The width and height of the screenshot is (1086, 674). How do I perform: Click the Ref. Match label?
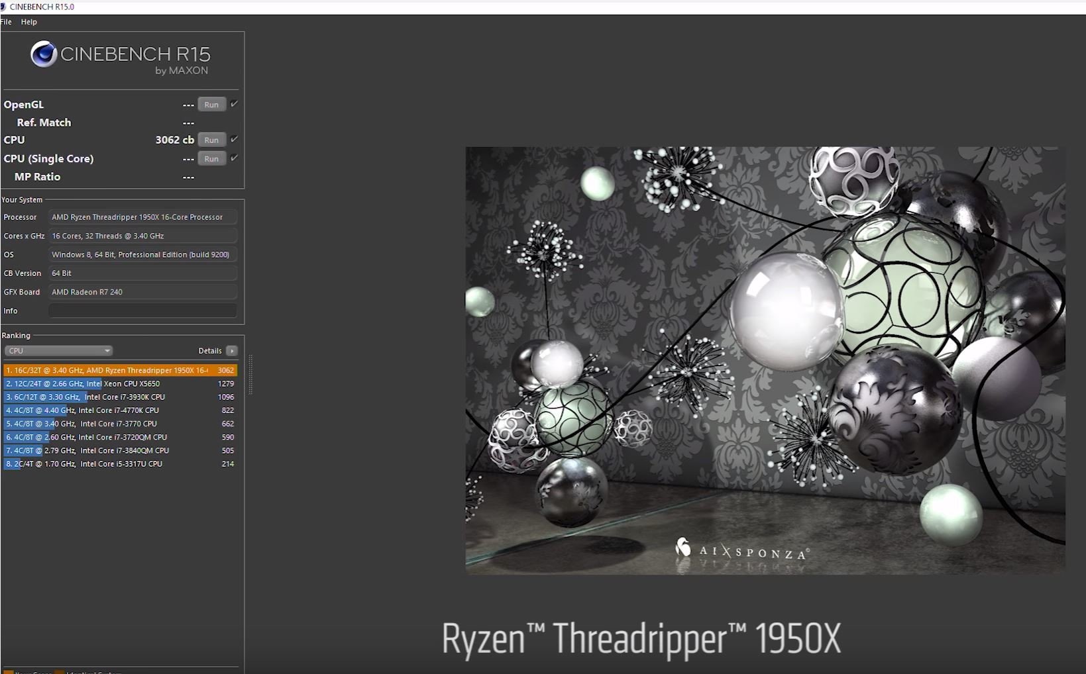(44, 122)
